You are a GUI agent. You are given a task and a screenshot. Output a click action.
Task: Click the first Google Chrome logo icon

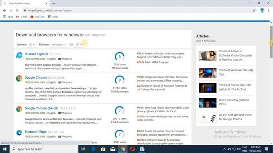[x=19, y=78]
